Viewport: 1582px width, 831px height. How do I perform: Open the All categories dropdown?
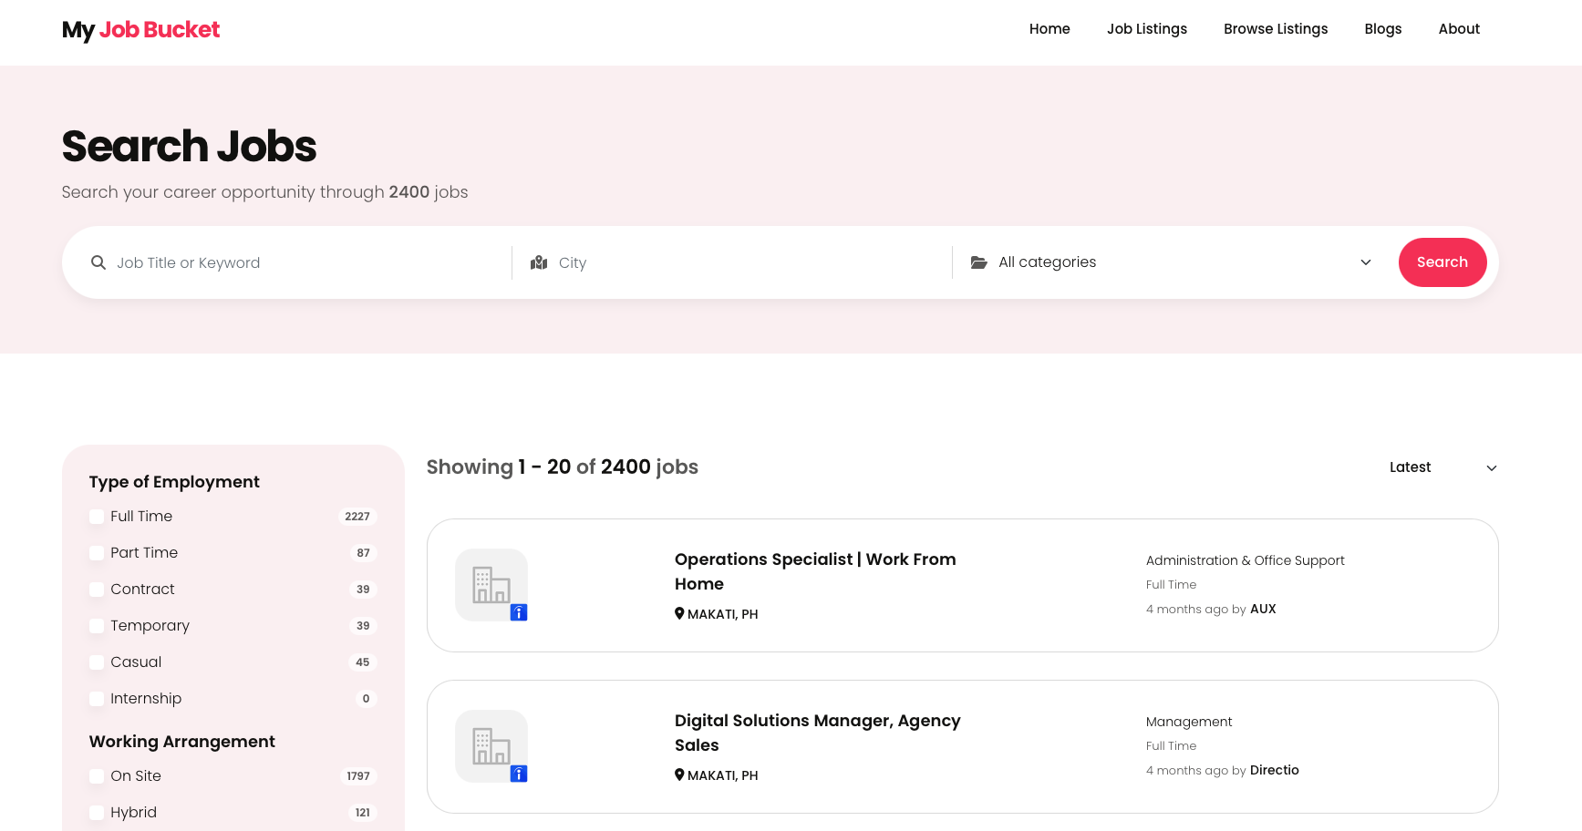tap(1171, 262)
